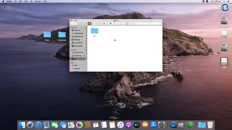
Task: Open the Edit menu
Action: click(x=20, y=1)
